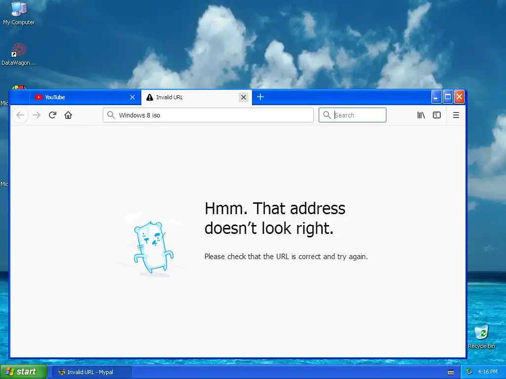The image size is (506, 379).
Task: Close the Invalid URL tab
Action: pos(244,97)
